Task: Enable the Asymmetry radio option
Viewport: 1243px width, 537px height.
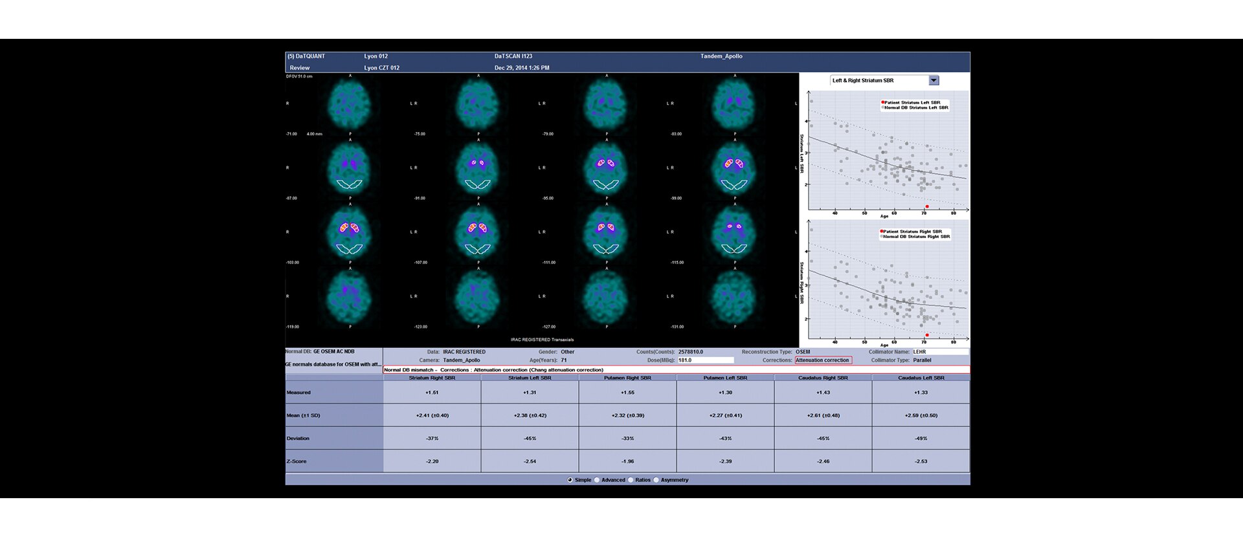Action: point(656,480)
